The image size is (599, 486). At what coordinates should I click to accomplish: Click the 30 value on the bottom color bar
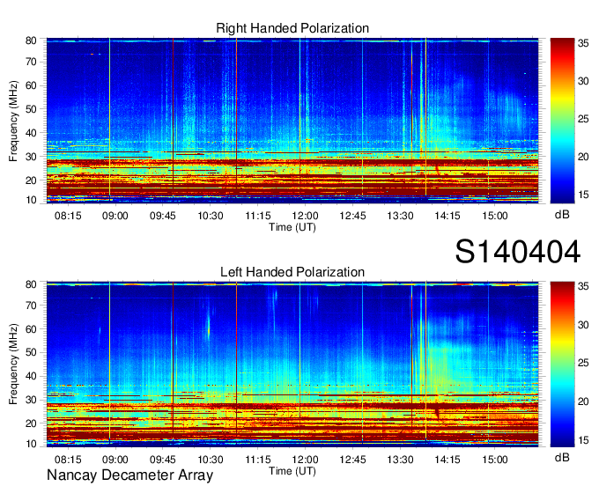click(583, 325)
